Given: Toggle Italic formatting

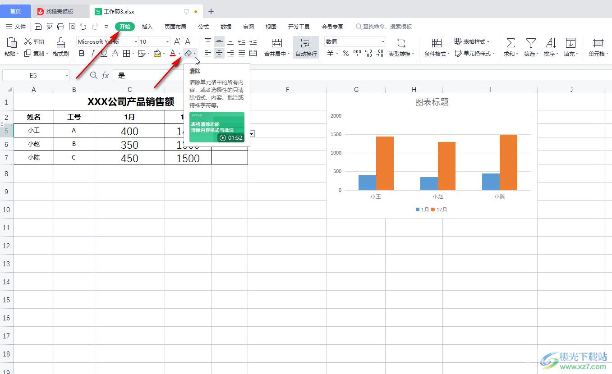Looking at the screenshot, I should (x=92, y=54).
